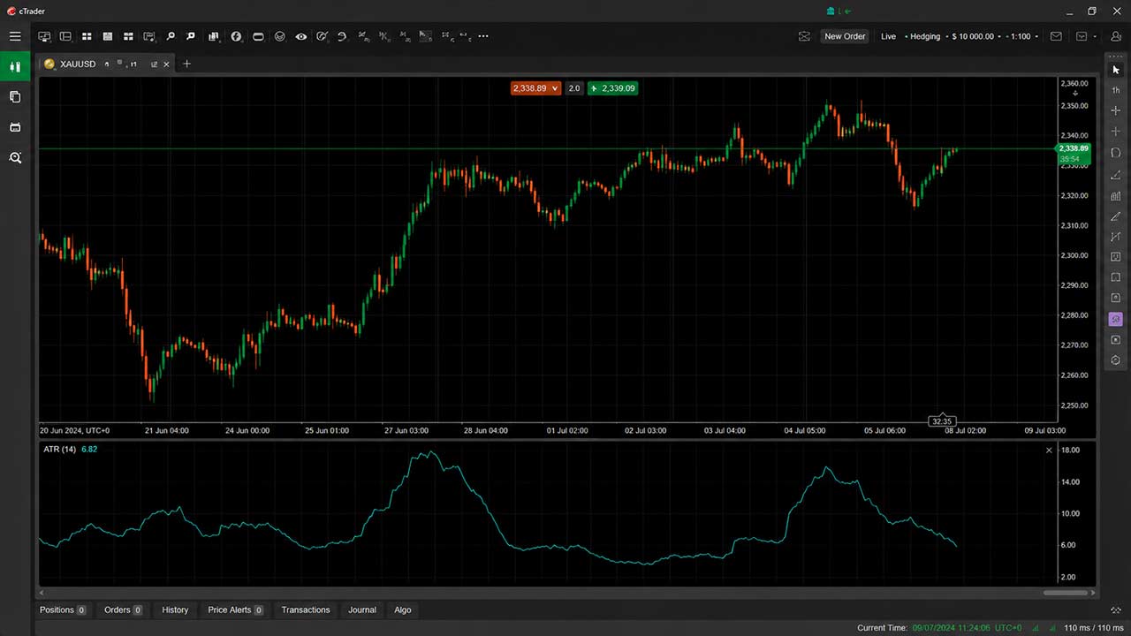Image resolution: width=1131 pixels, height=636 pixels.
Task: Click the chart type candlestick toolbar icon
Action: coord(213,36)
